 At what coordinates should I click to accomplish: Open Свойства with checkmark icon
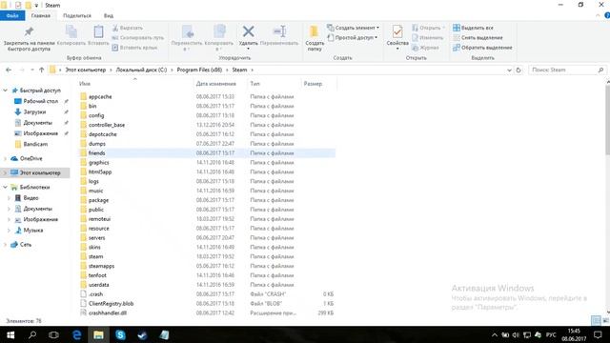coord(397,31)
